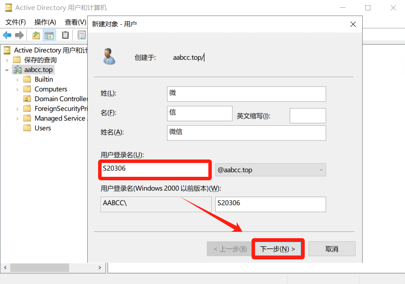
Task: Click the blue Back arrow toolbar icon
Action: click(7, 35)
